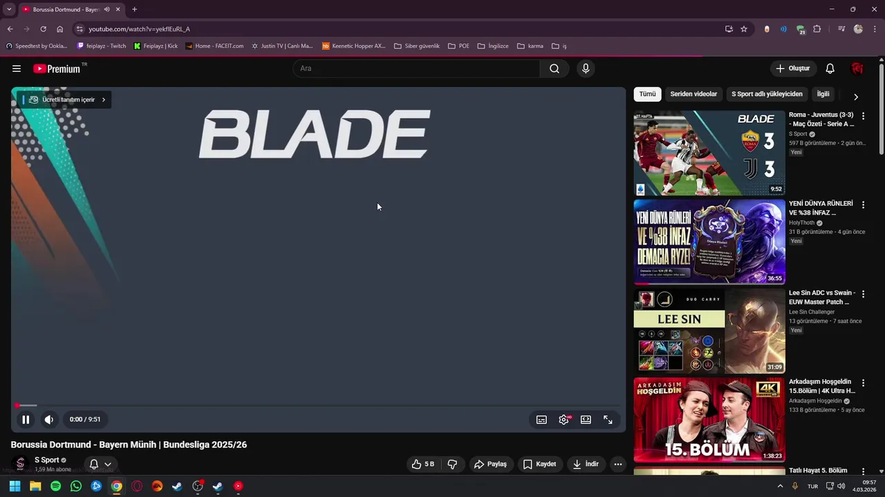Focus the Ara search field
The width and height of the screenshot is (885, 497).
(416, 68)
